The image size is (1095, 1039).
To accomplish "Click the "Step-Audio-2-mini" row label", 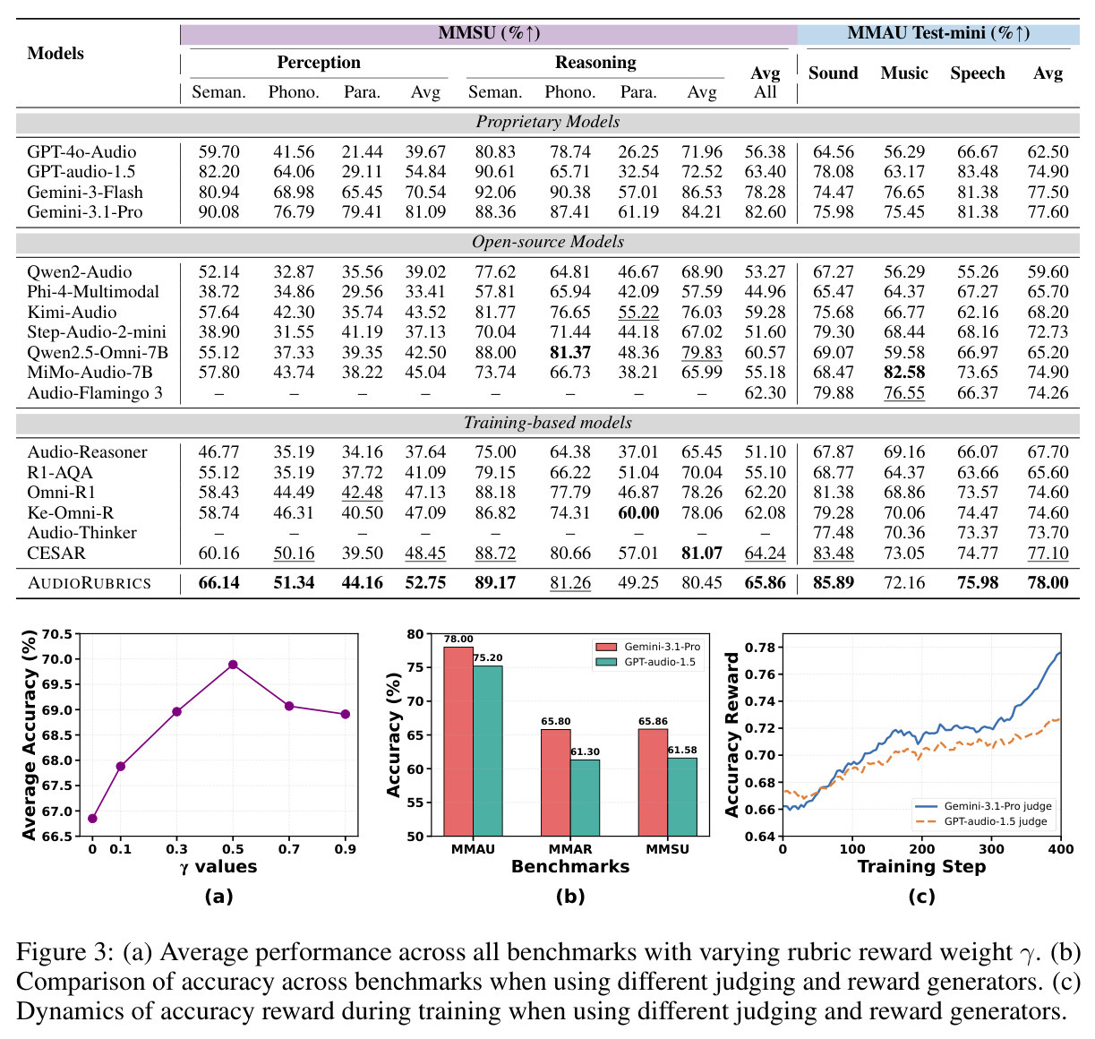I will click(97, 332).
